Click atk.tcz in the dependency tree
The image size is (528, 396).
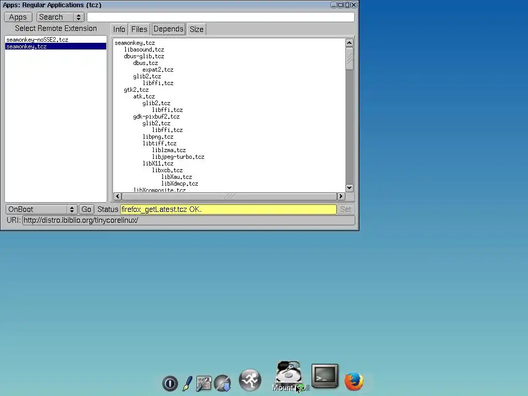[x=144, y=96]
